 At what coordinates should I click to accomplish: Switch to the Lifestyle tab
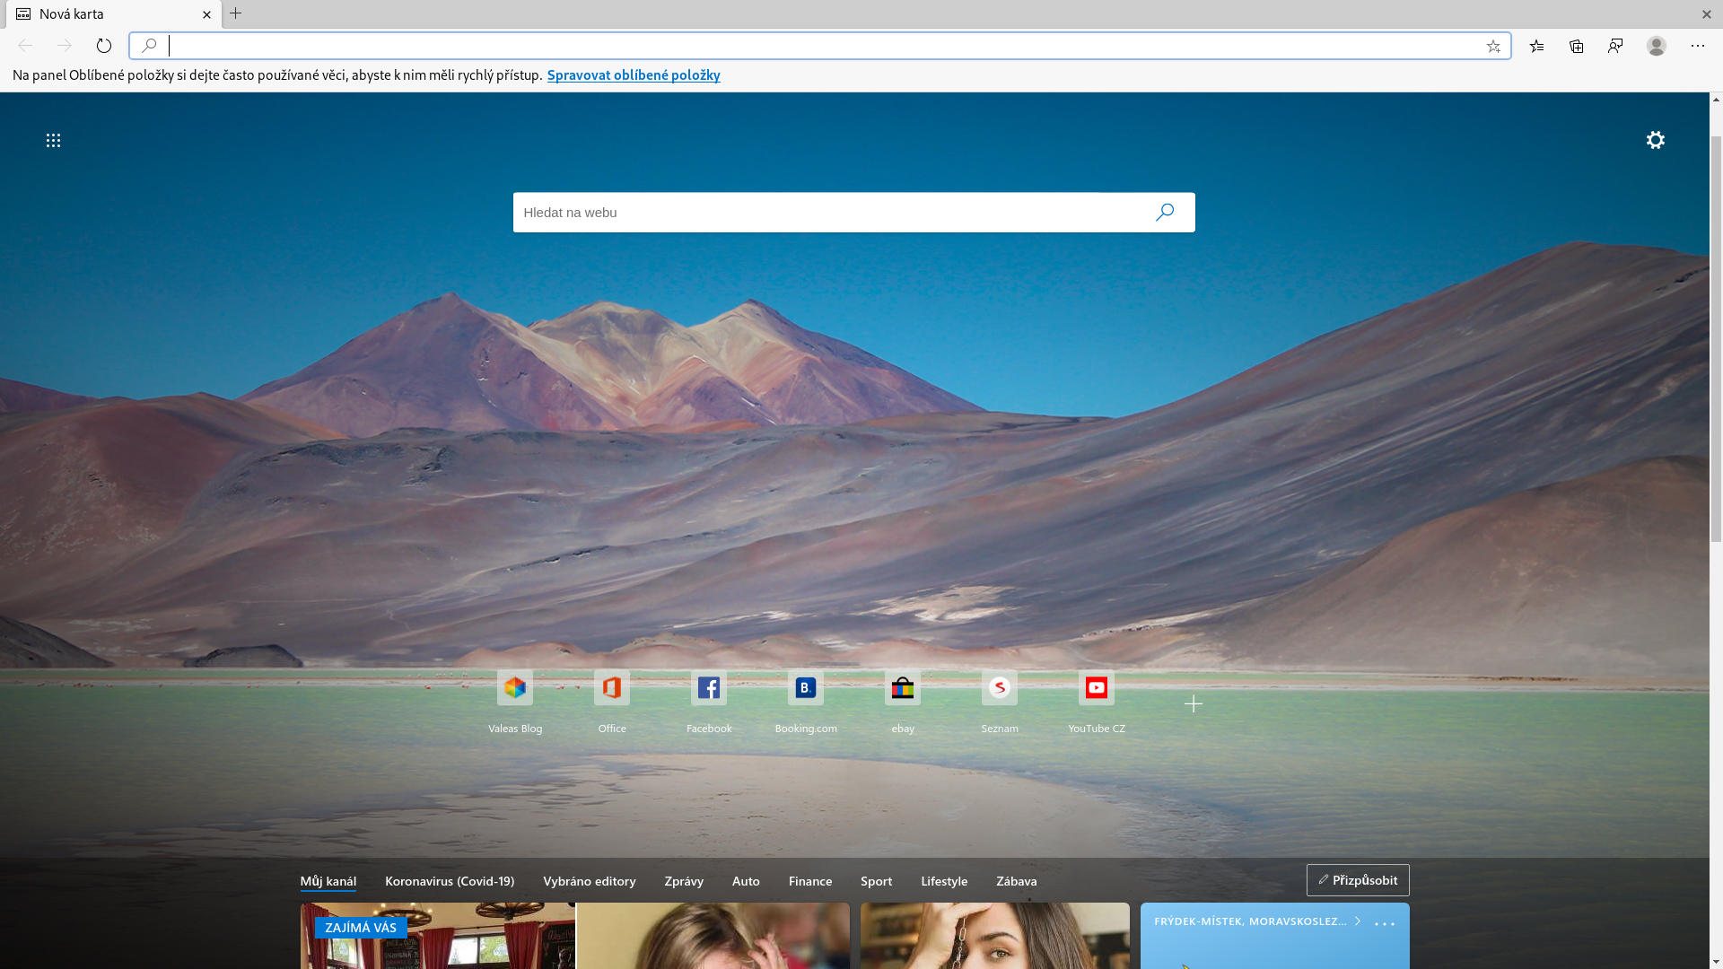[944, 881]
